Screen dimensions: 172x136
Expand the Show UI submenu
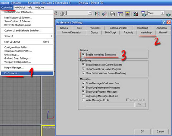coord(27,36)
